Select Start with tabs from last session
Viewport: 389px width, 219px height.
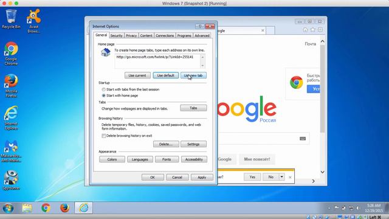click(x=104, y=89)
